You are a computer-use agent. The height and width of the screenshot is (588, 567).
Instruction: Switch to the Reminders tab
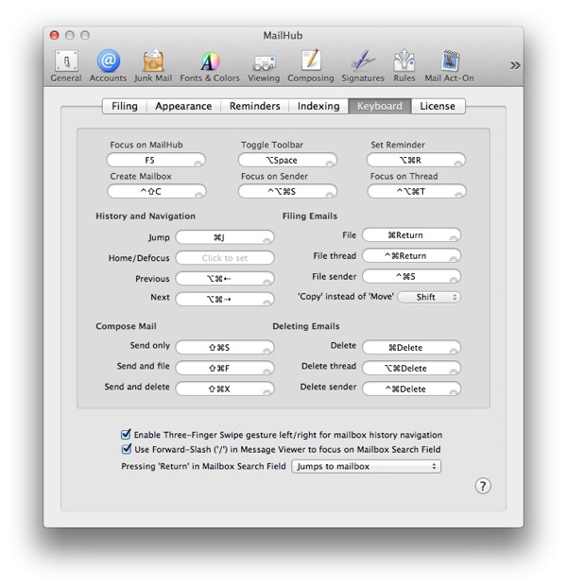[255, 106]
